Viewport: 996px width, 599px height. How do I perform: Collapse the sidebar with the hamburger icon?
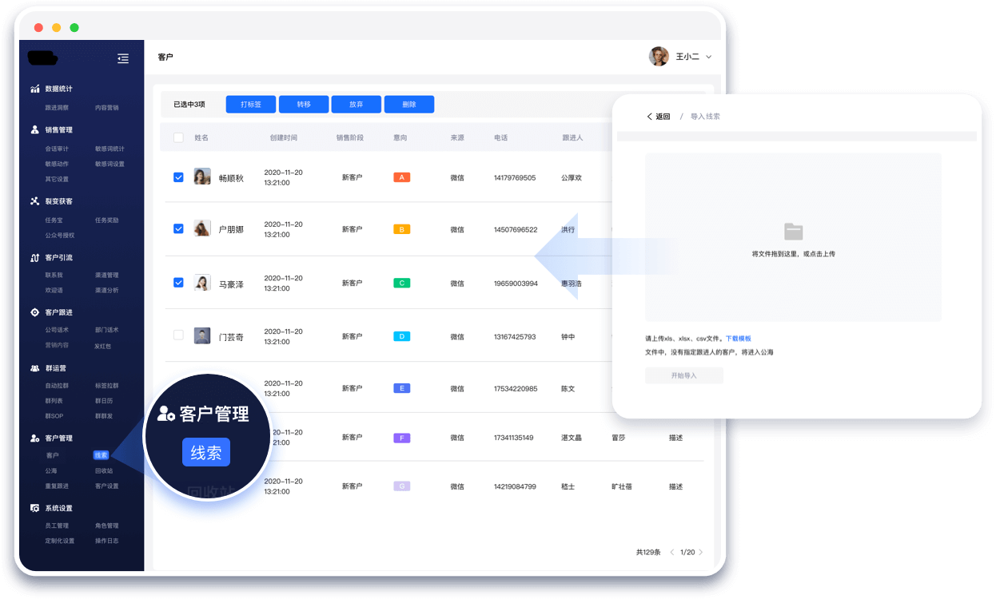click(x=122, y=58)
